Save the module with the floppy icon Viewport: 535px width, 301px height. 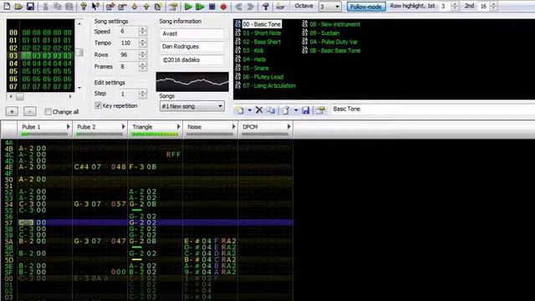click(x=30, y=6)
